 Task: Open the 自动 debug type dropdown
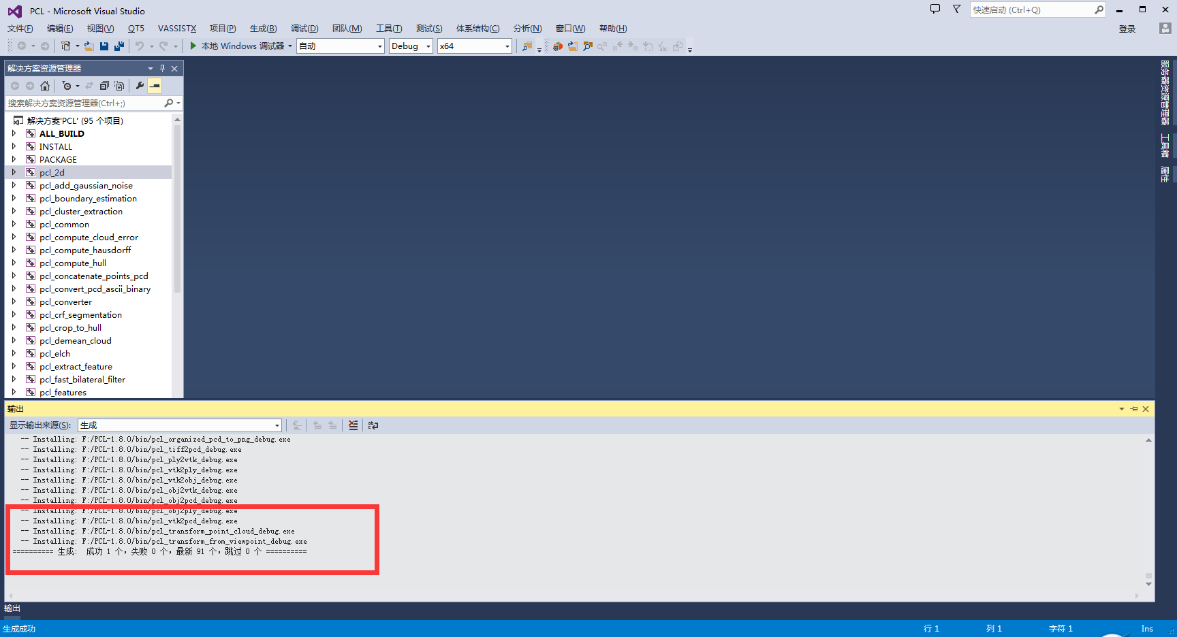(x=340, y=46)
